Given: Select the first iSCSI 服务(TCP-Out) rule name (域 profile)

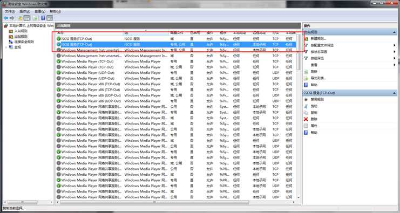Looking at the screenshot, I should click(x=77, y=39).
